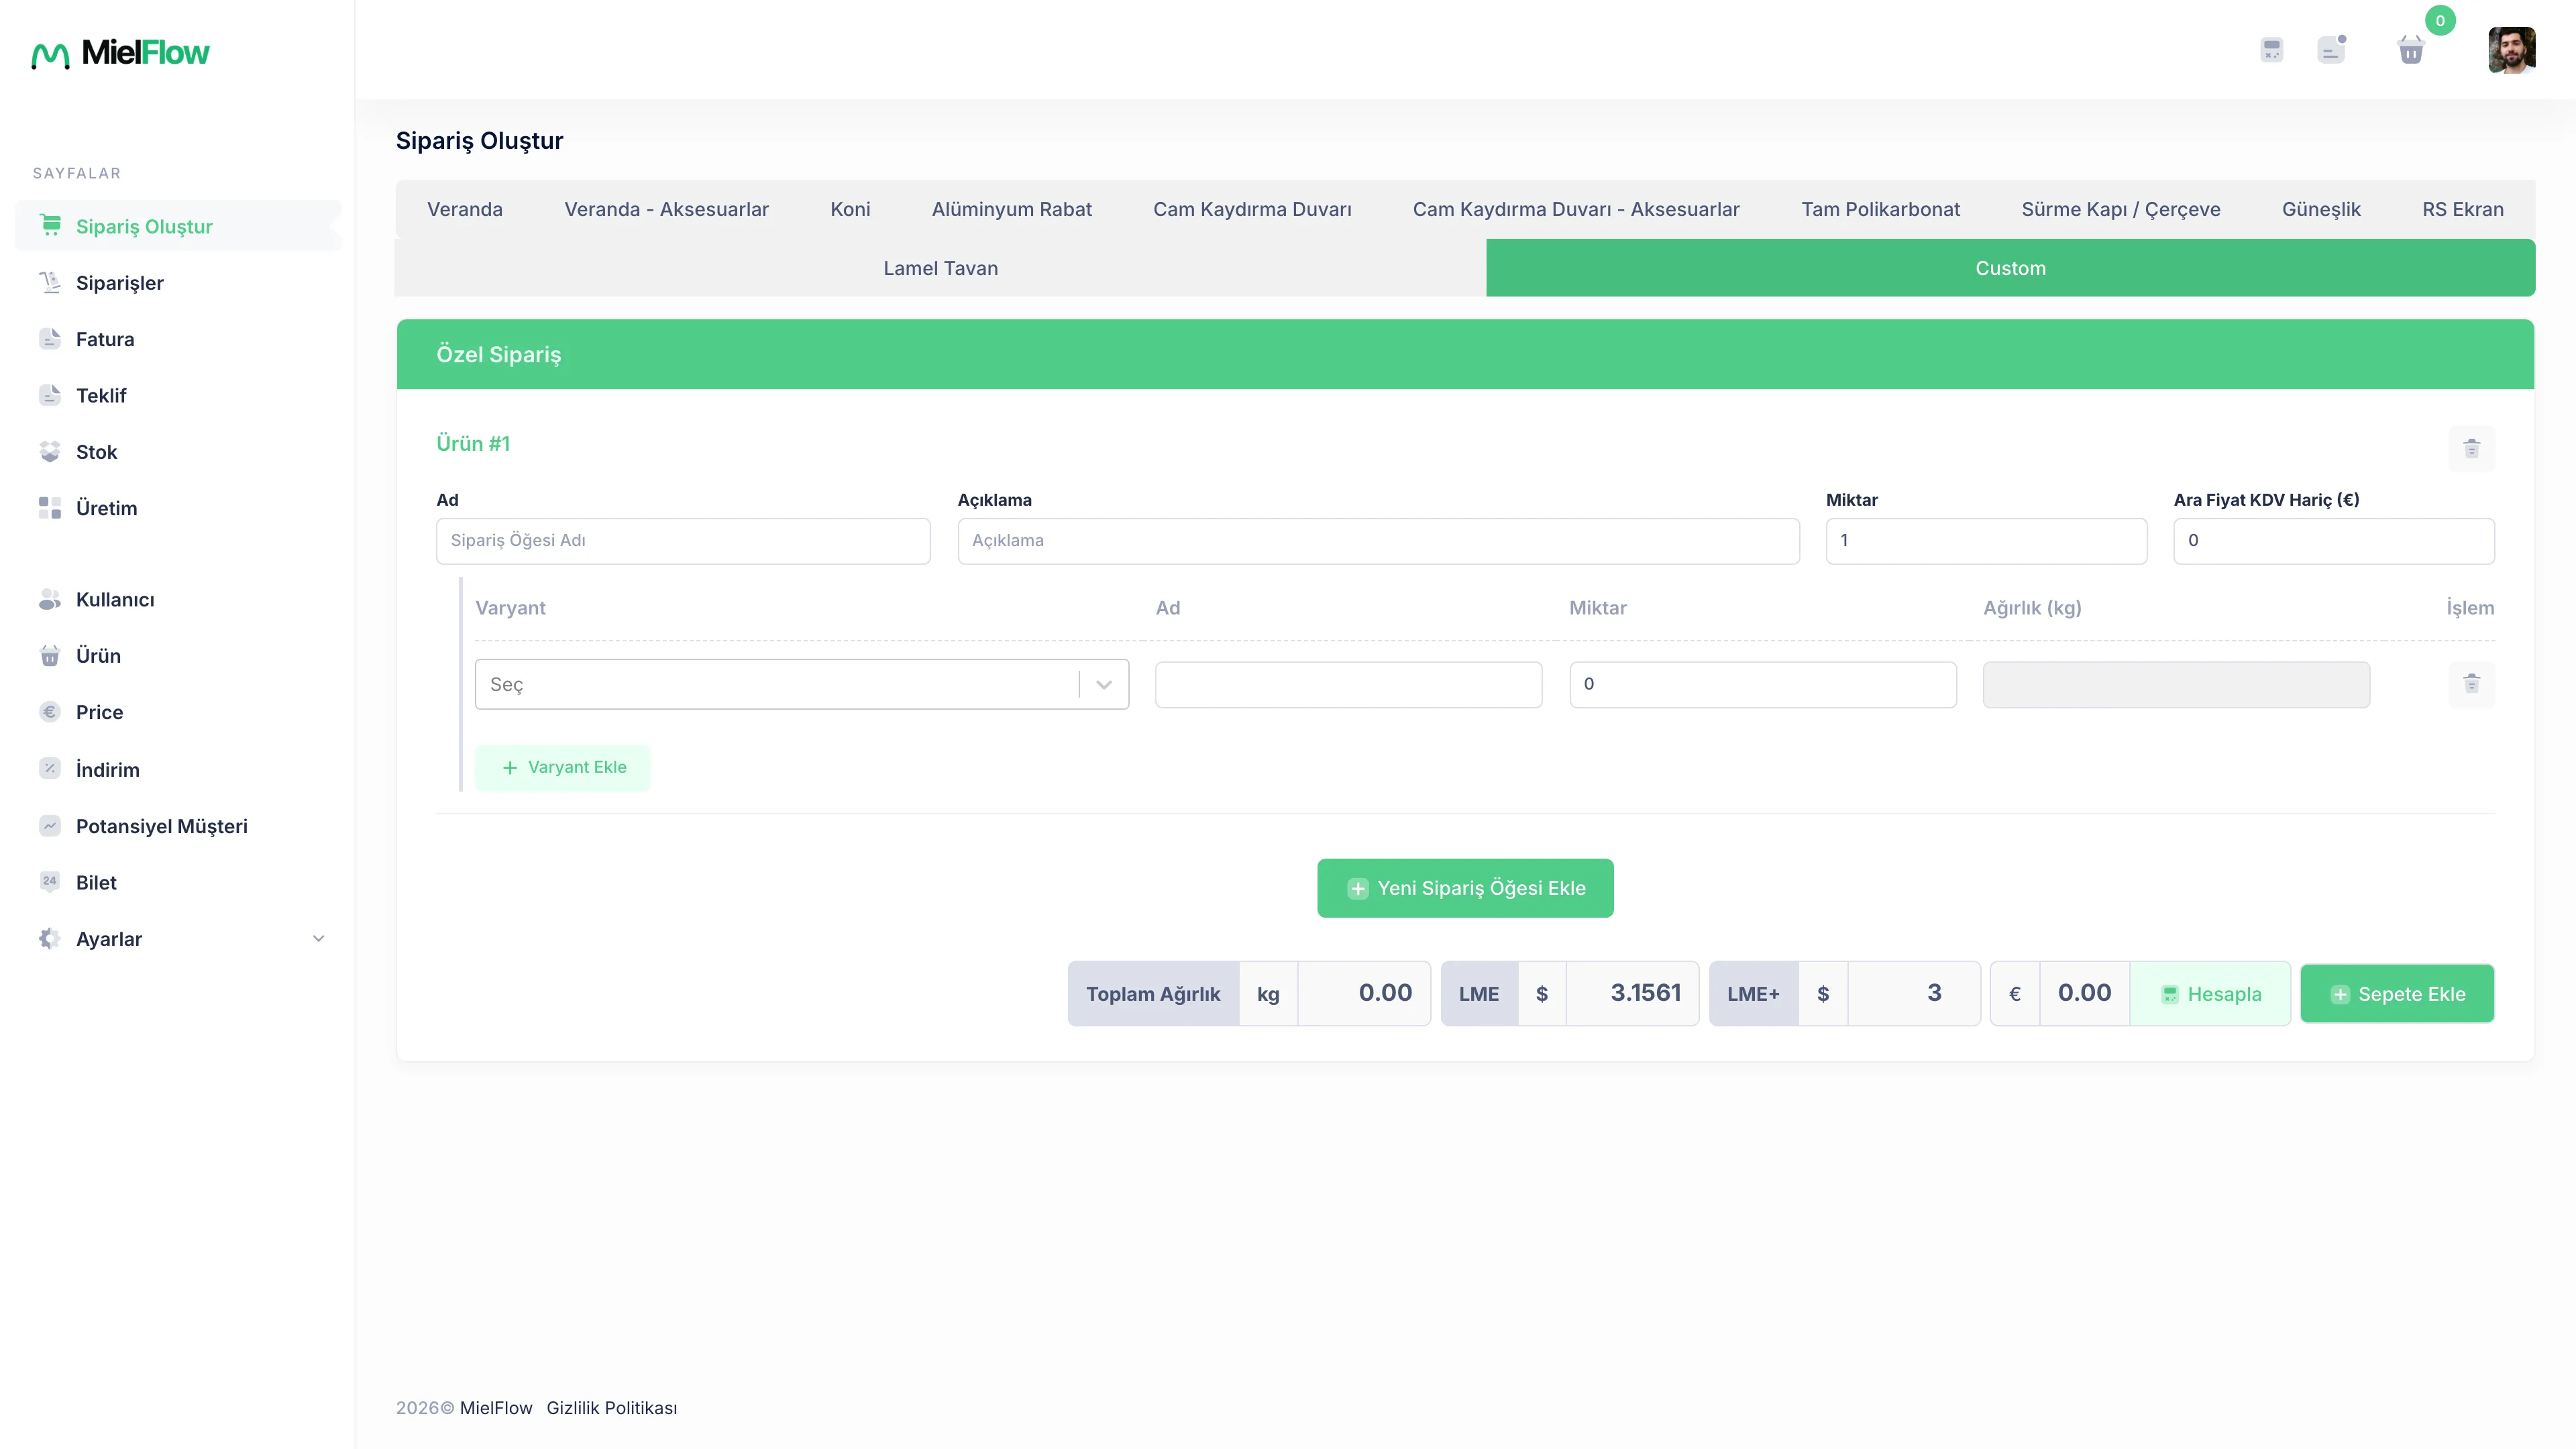Click the euro total 0.00 field
The height and width of the screenshot is (1449, 2576).
point(2084,994)
